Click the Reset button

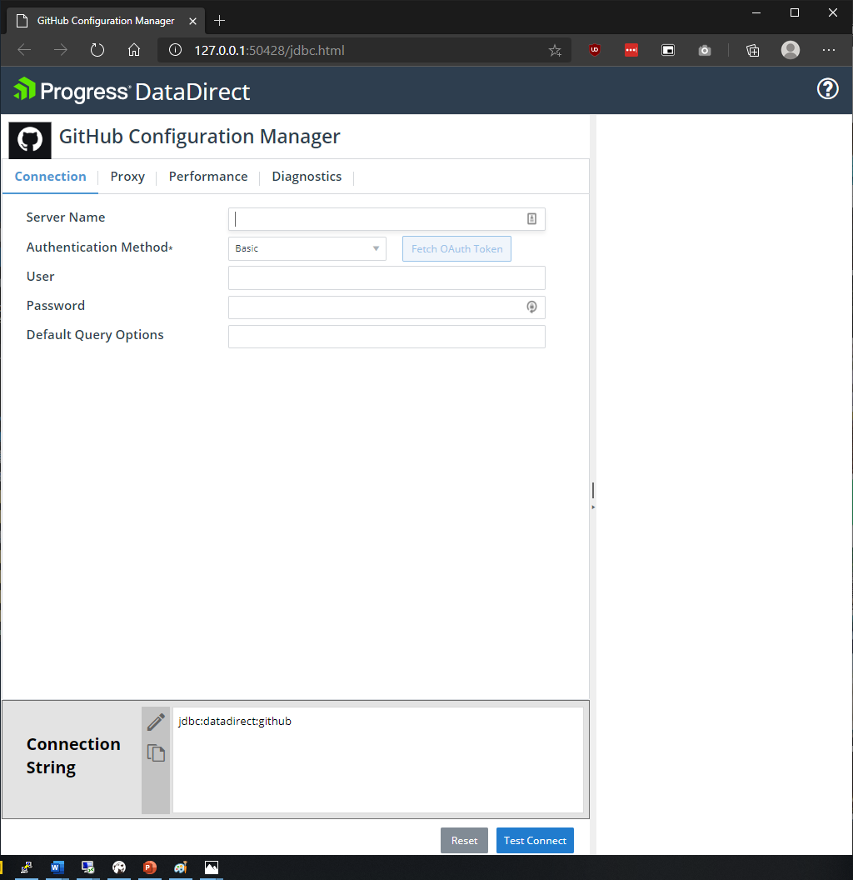point(464,840)
